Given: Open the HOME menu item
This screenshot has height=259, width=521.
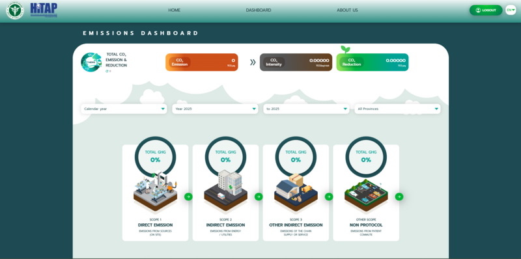Looking at the screenshot, I should point(174,10).
